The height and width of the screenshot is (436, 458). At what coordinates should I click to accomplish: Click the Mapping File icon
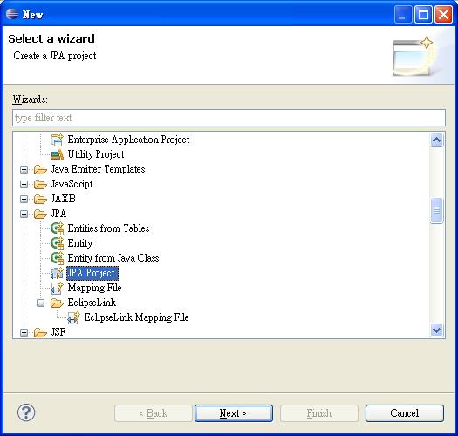tap(57, 288)
